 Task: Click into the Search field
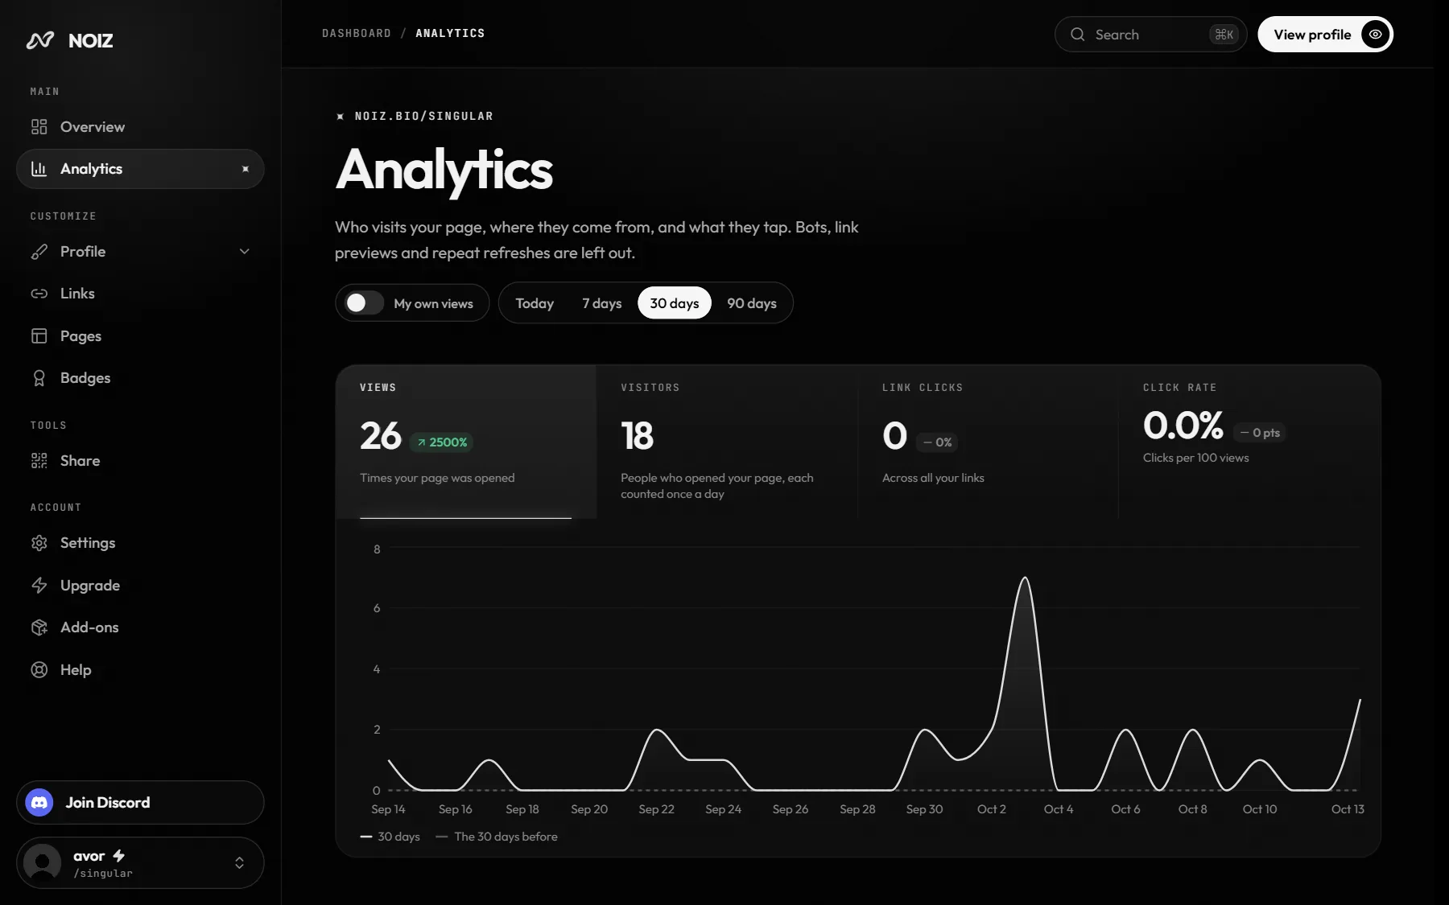click(1150, 35)
